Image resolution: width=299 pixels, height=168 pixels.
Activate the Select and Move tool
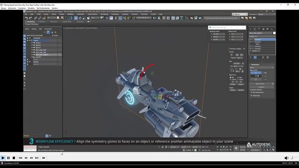tap(76, 18)
